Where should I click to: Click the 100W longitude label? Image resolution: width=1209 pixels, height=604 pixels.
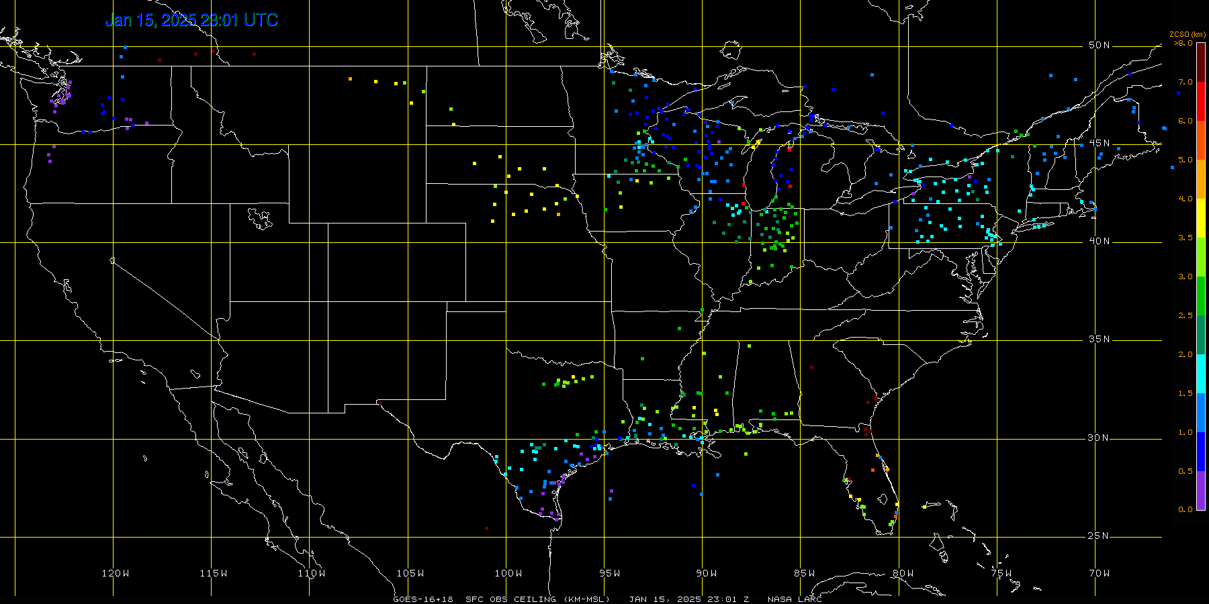tap(508, 573)
